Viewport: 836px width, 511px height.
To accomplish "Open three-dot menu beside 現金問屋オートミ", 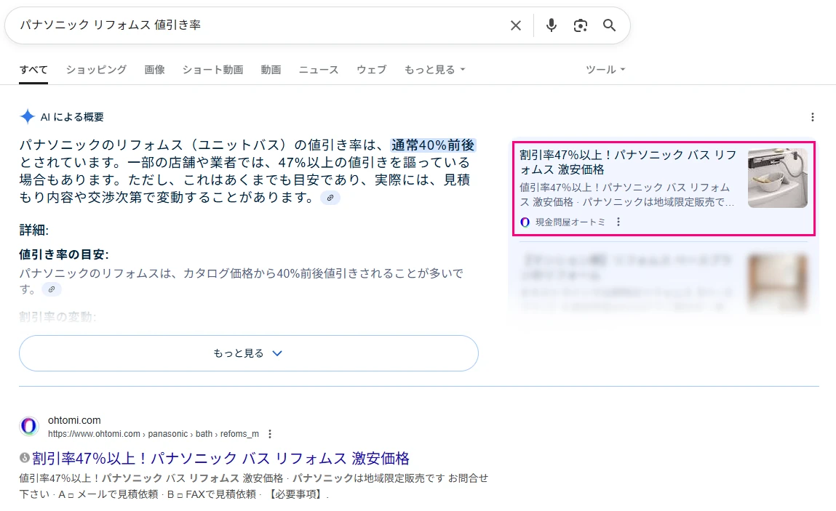I will pos(618,222).
